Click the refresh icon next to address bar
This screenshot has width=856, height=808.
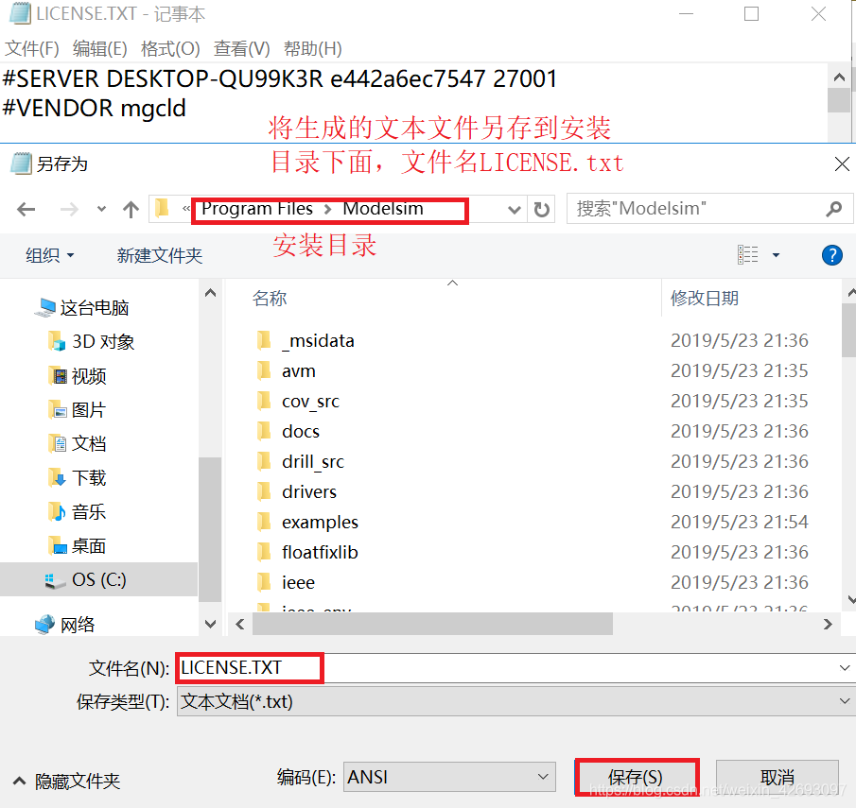pos(541,209)
